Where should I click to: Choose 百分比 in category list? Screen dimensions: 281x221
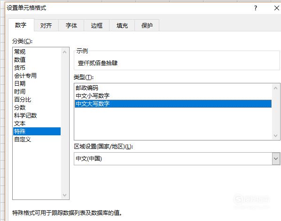(x=37, y=100)
